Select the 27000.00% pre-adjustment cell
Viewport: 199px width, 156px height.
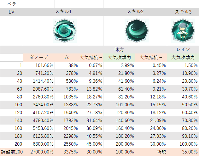pyautogui.click(x=39, y=152)
